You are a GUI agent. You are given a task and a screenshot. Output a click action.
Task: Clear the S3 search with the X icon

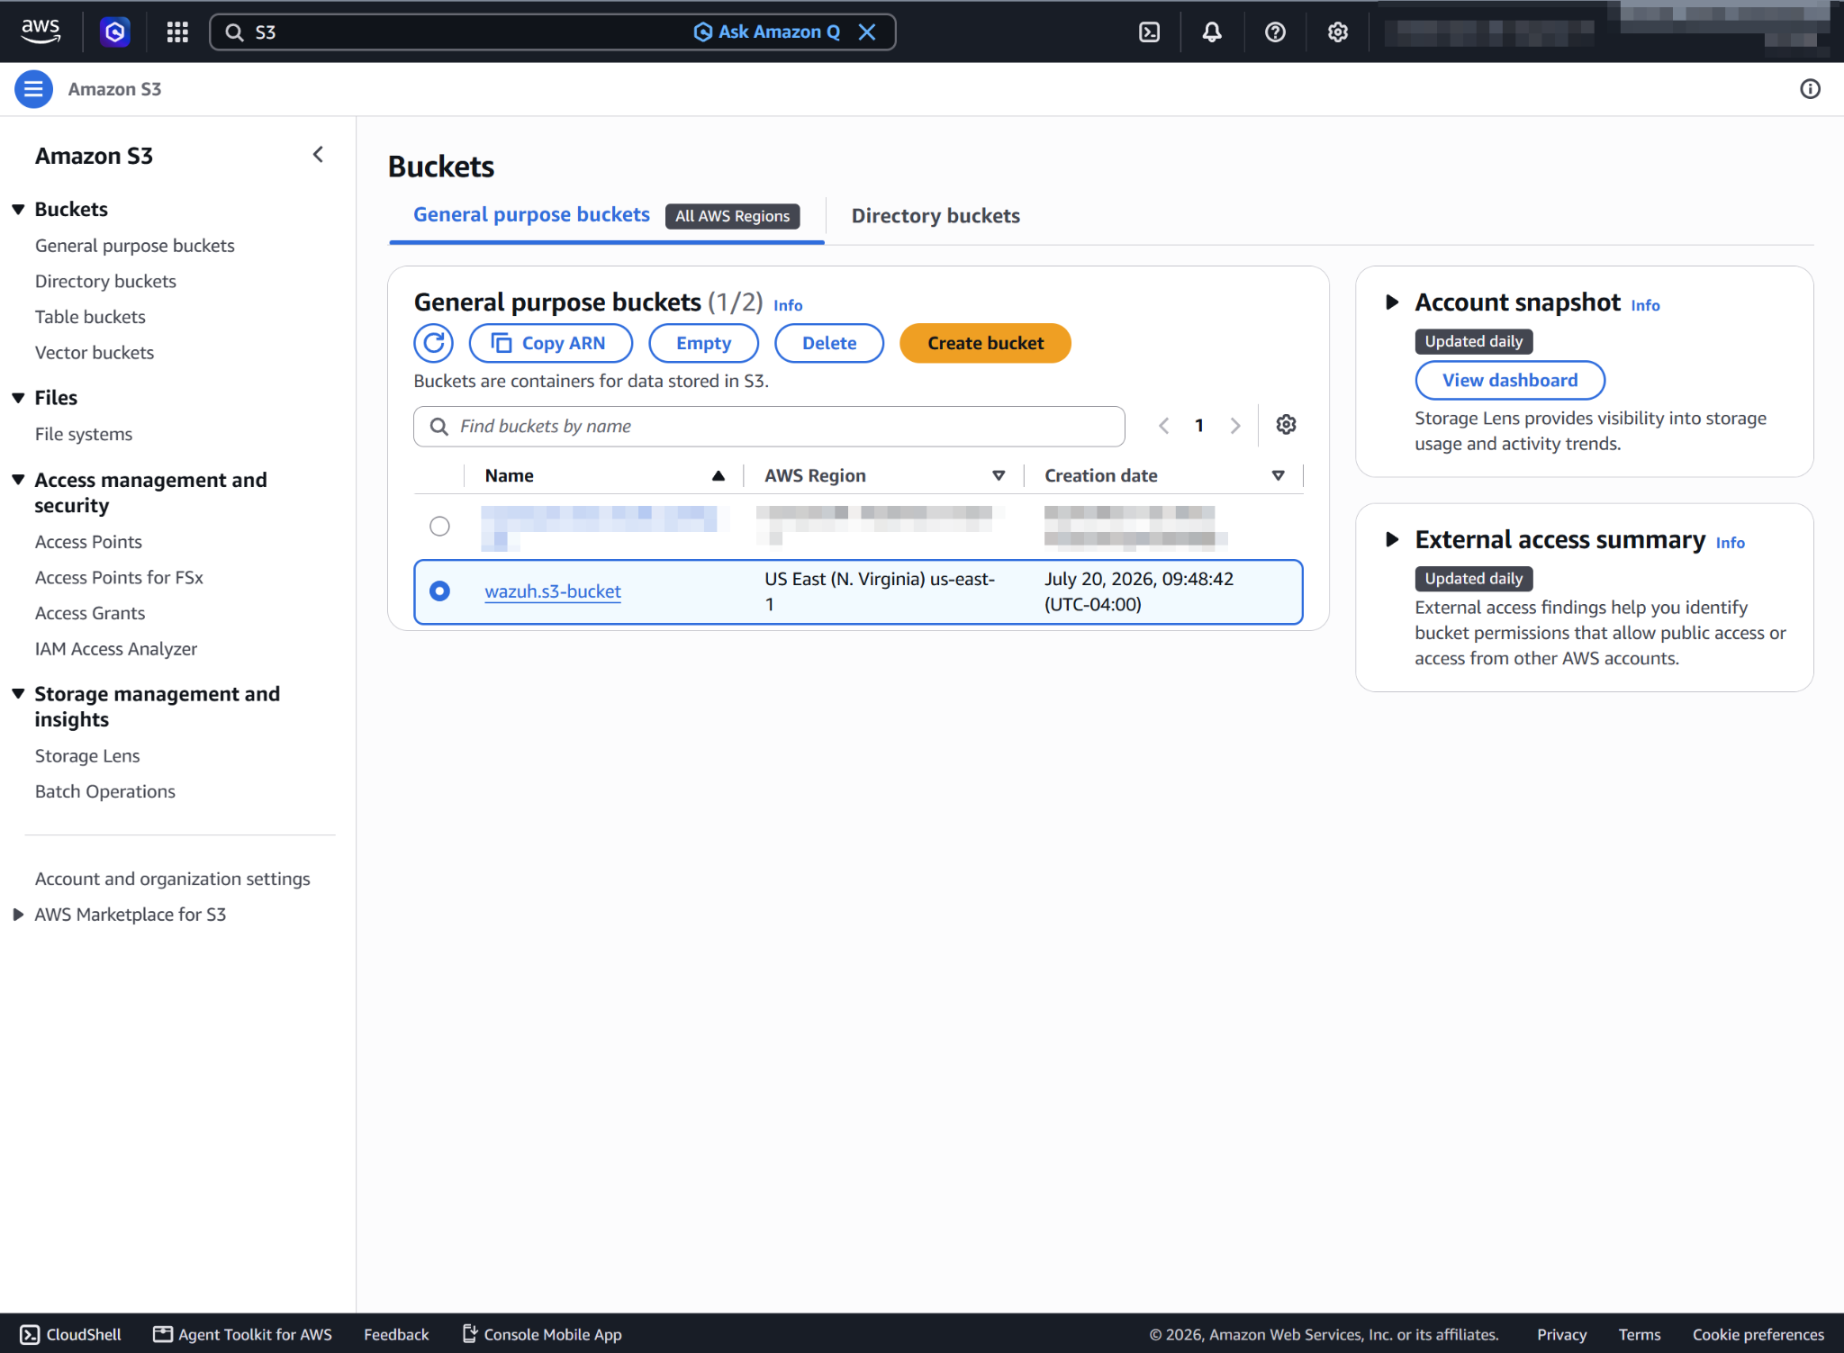[867, 32]
